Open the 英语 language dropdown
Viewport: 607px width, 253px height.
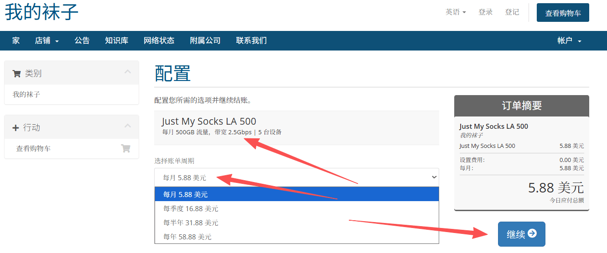tap(456, 12)
